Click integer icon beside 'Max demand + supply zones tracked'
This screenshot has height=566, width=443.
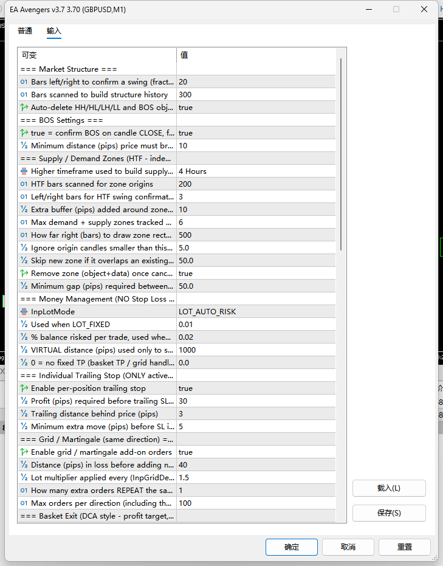coord(24,223)
